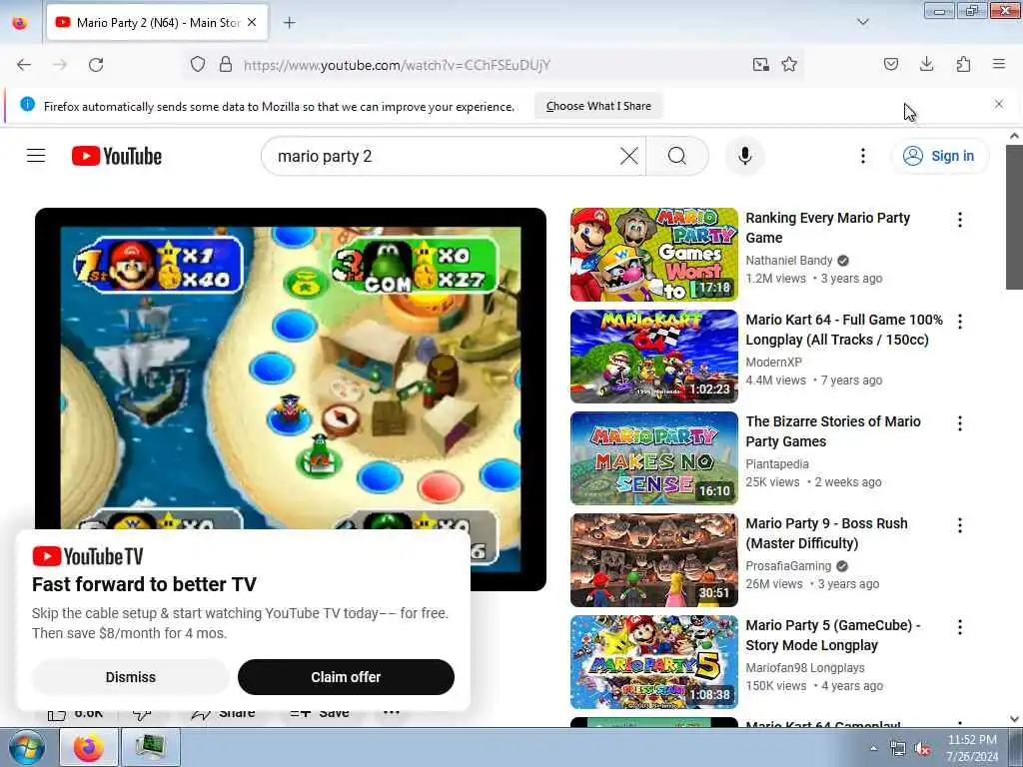
Task: Open Firefox application menu
Action: tap(999, 65)
